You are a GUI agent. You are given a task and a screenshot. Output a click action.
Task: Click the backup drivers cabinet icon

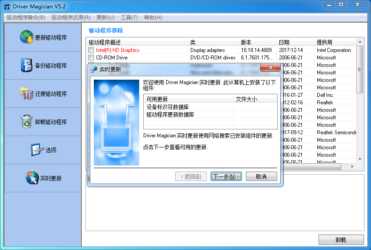(26, 65)
